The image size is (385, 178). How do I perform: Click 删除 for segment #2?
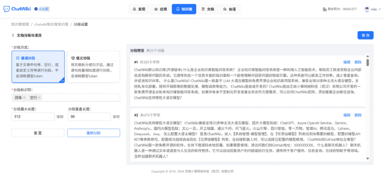[358, 115]
